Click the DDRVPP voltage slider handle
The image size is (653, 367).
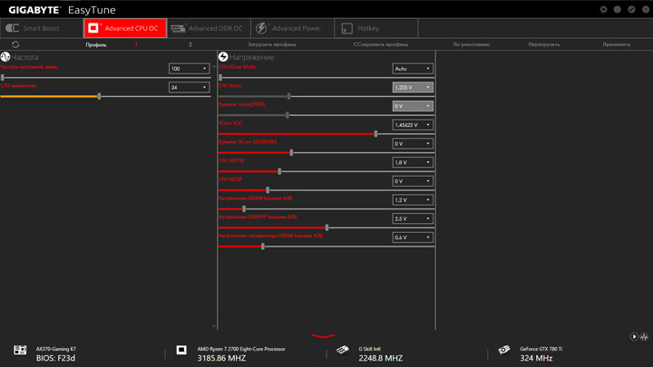tap(326, 227)
